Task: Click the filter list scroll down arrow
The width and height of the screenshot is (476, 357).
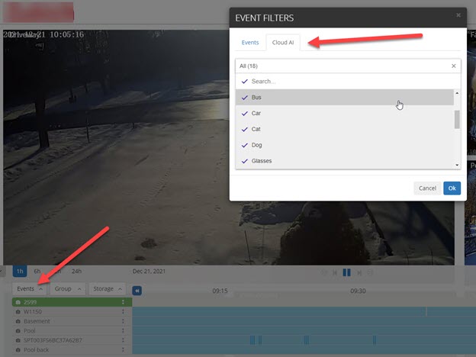Action: point(457,165)
